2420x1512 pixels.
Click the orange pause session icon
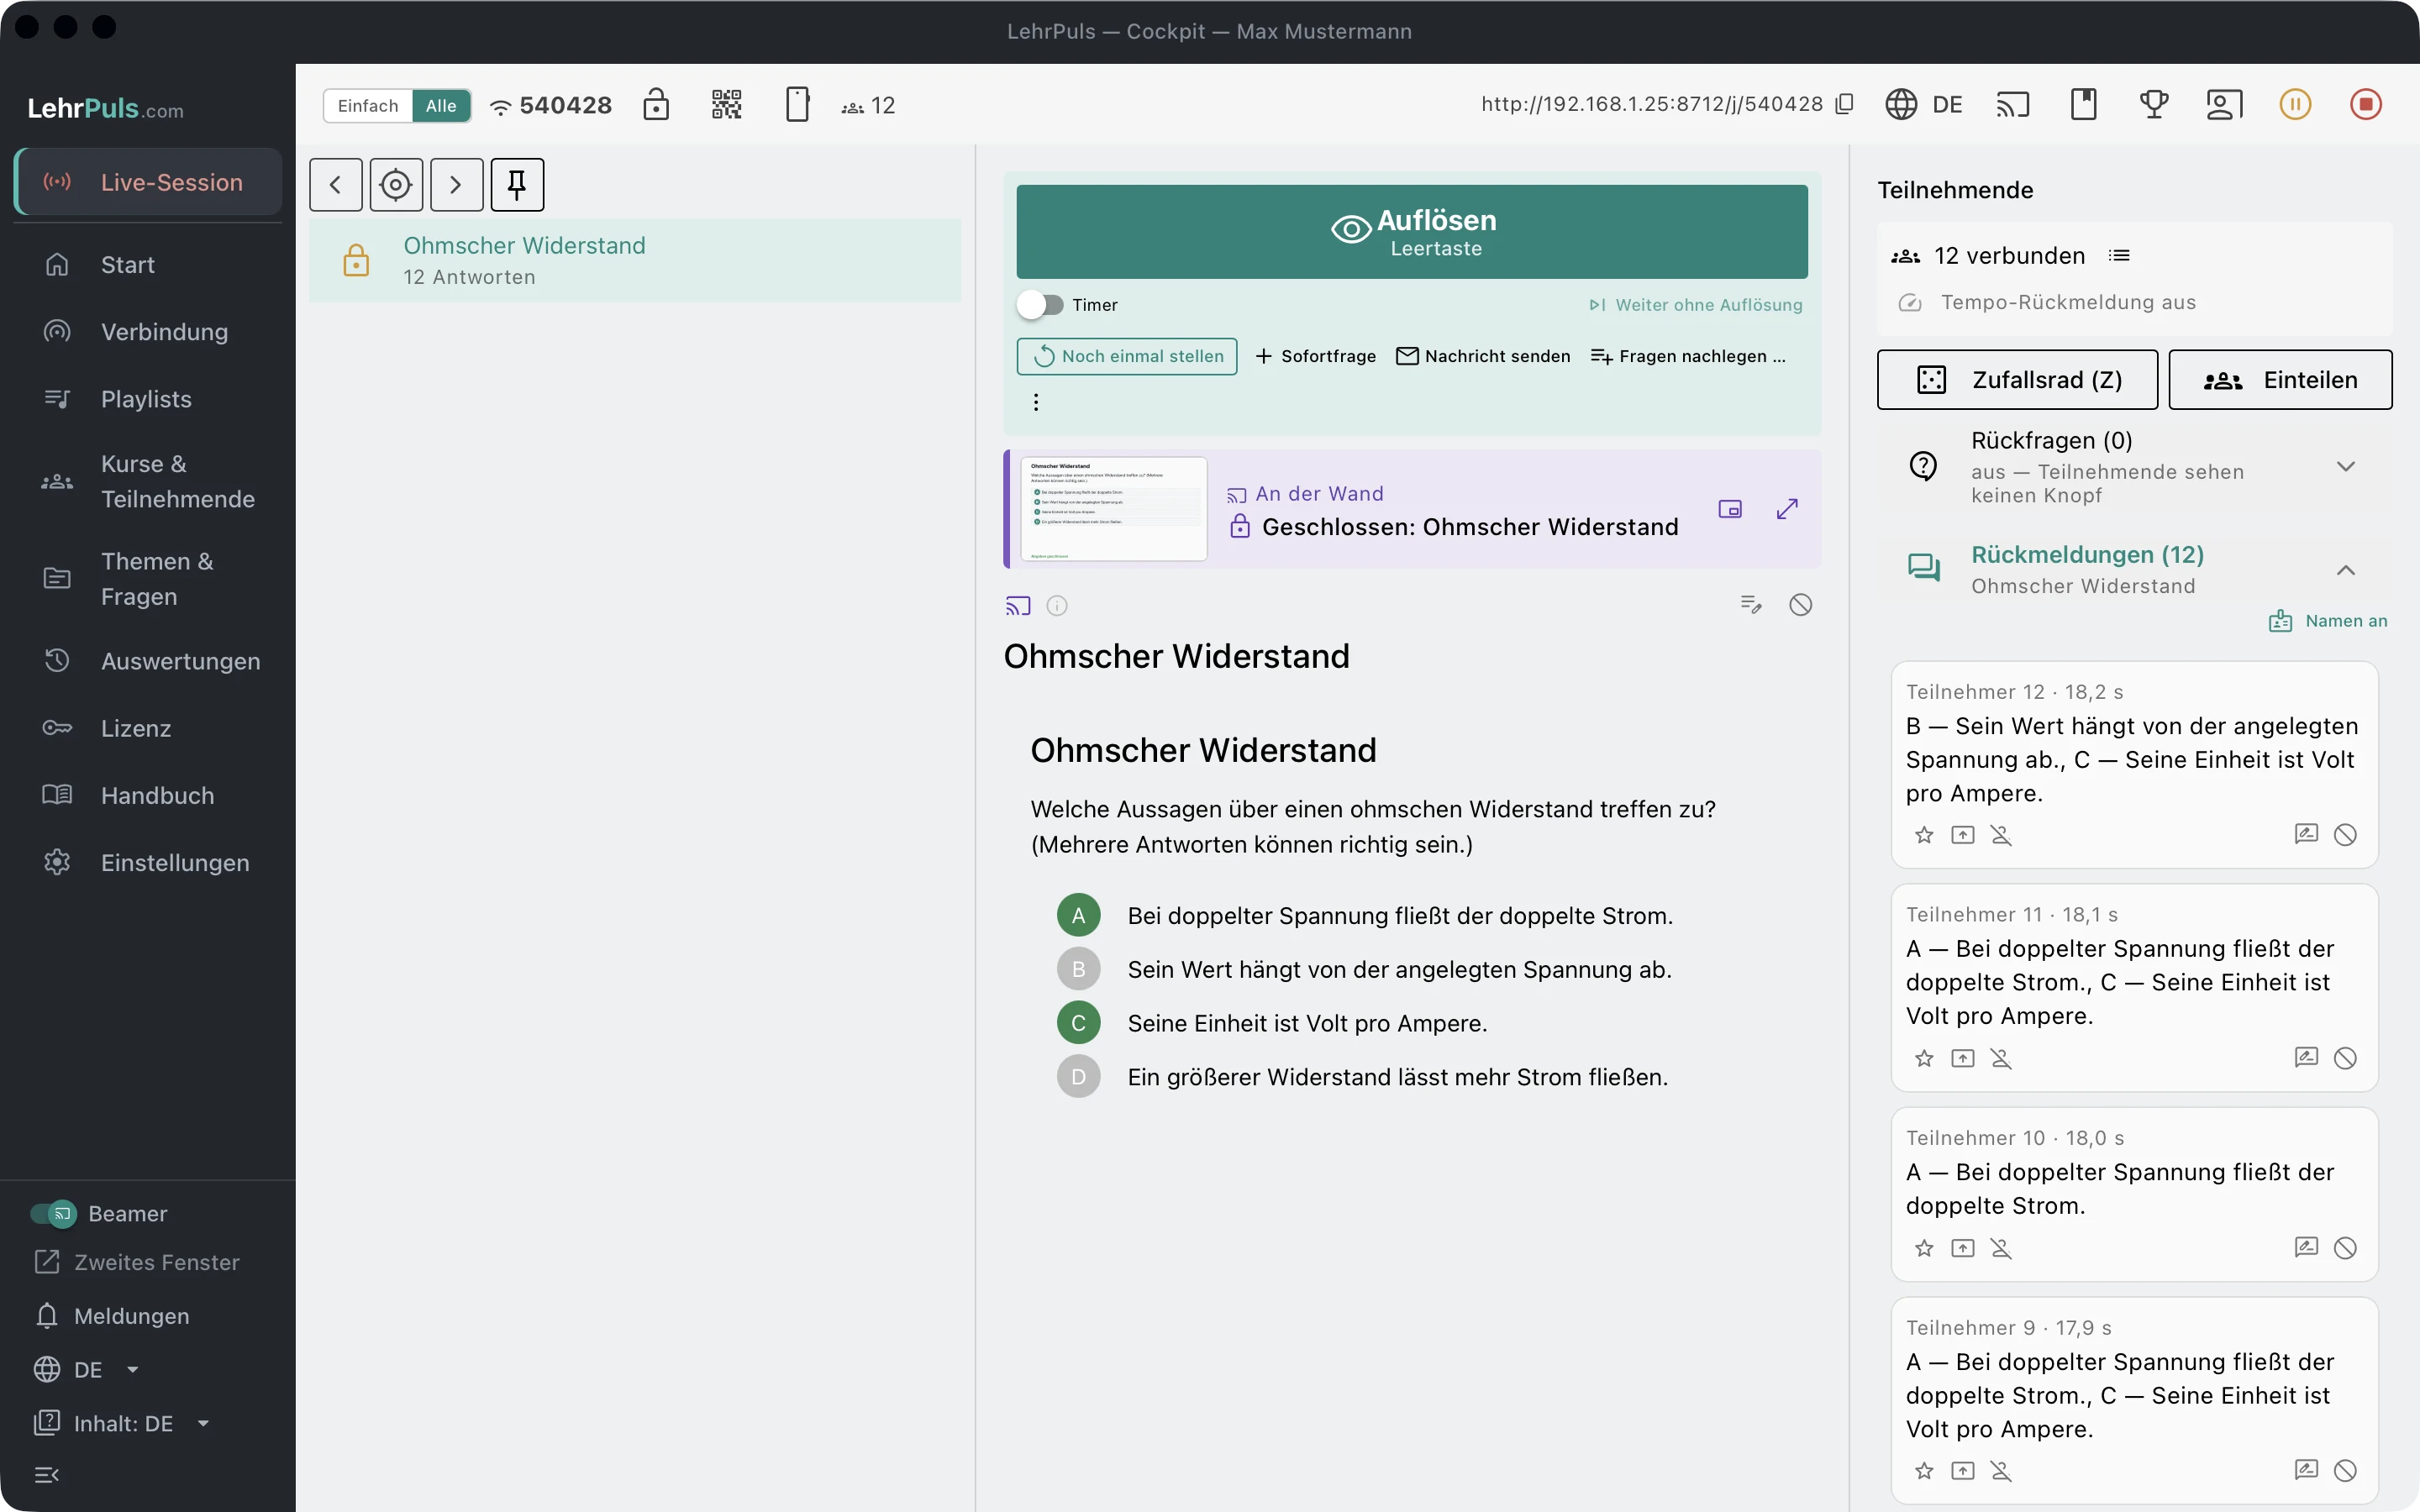pyautogui.click(x=2295, y=104)
